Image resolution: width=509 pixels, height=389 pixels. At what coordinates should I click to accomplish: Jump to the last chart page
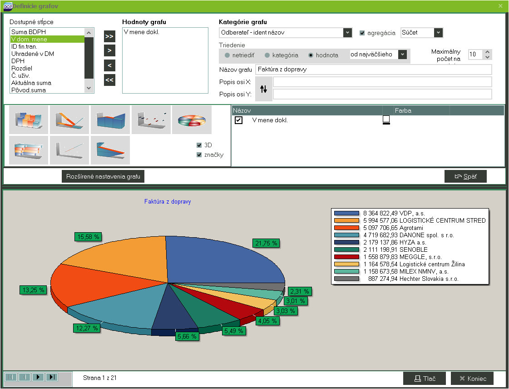pos(52,377)
